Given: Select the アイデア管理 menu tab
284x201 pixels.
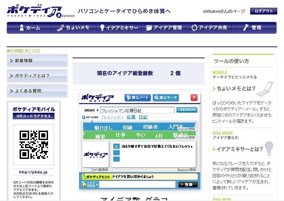Looking at the screenshot, I should click(164, 28).
